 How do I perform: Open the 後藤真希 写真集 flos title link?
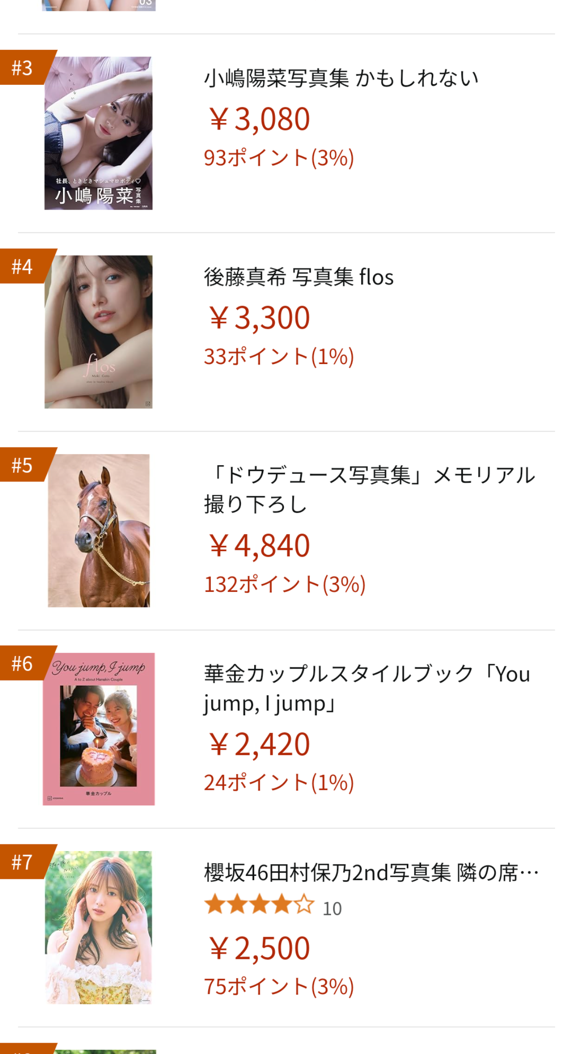(x=298, y=277)
